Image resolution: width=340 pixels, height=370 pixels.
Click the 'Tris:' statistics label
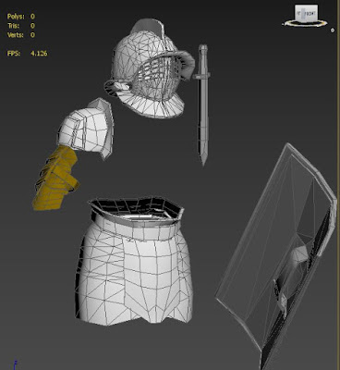(x=13, y=26)
